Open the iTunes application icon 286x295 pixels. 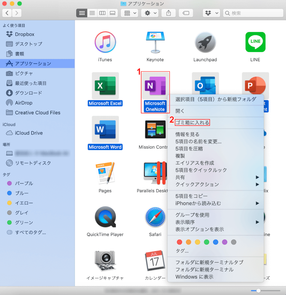click(105, 42)
